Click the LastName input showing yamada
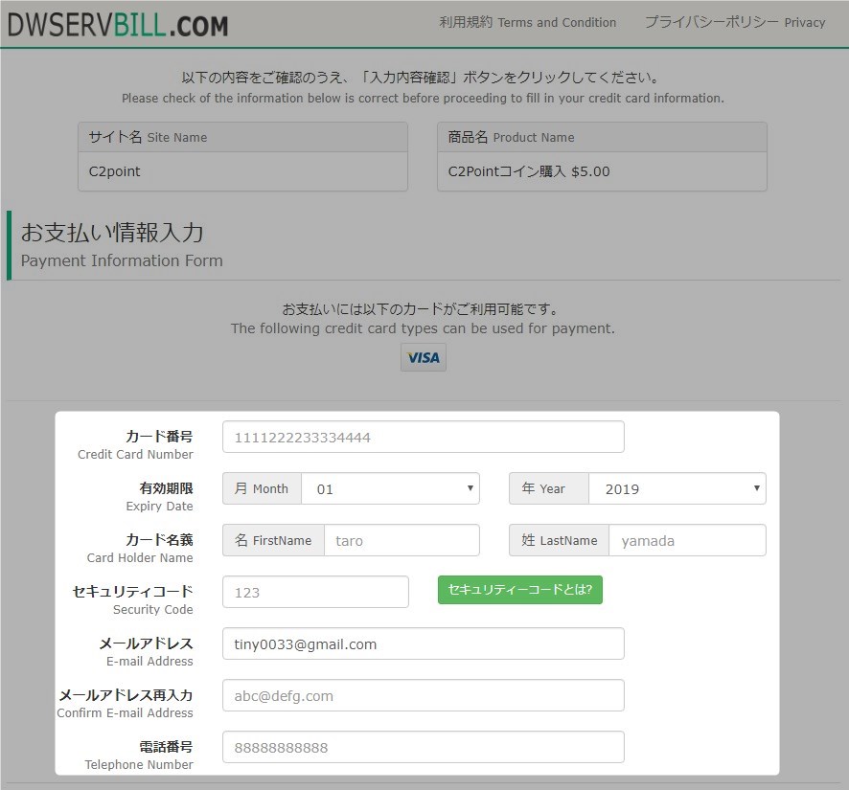The width and height of the screenshot is (849, 790). click(x=687, y=540)
